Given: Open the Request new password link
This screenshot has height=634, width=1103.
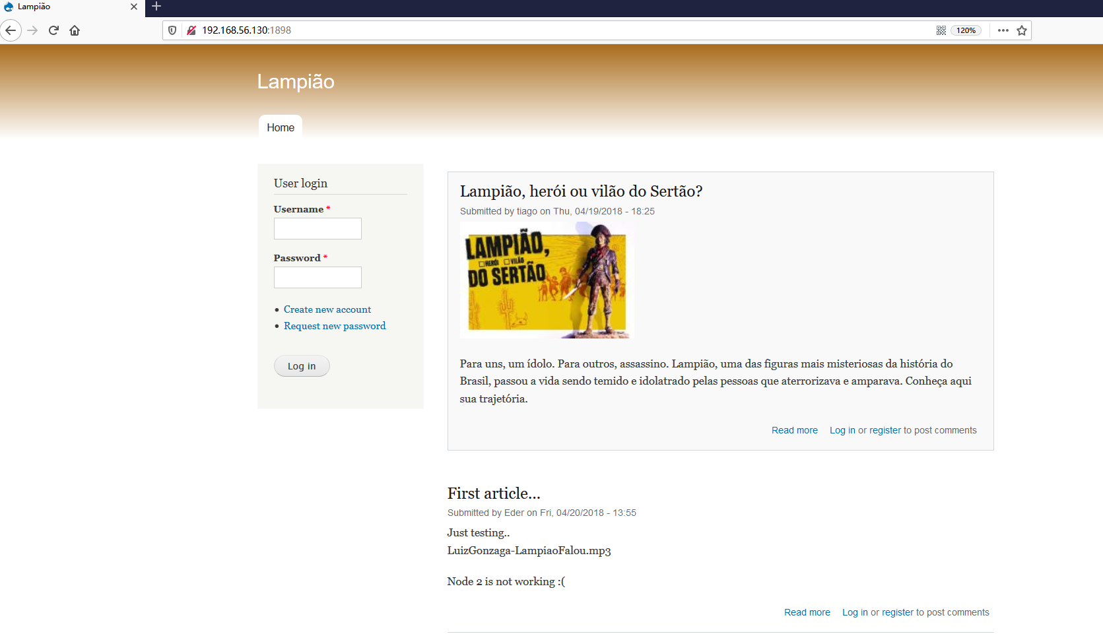Looking at the screenshot, I should (x=335, y=326).
